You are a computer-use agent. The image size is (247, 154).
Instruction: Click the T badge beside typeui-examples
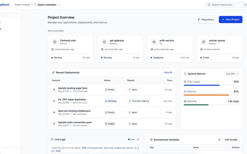pyautogui.click(x=35, y=5)
